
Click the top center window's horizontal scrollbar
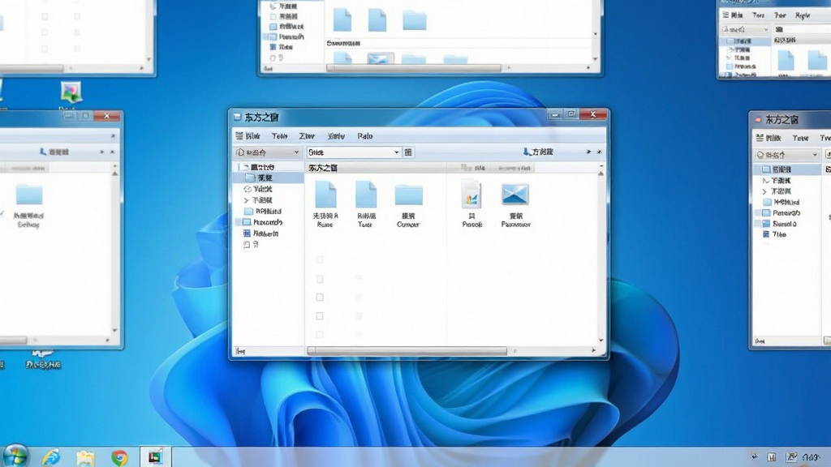pyautogui.click(x=413, y=68)
